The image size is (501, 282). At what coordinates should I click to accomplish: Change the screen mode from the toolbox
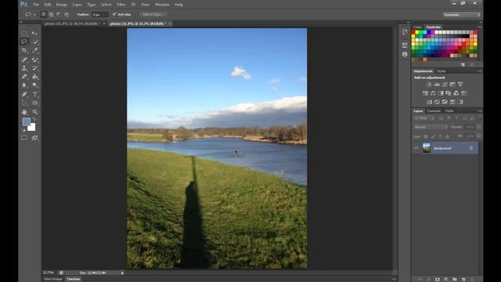coord(34,138)
